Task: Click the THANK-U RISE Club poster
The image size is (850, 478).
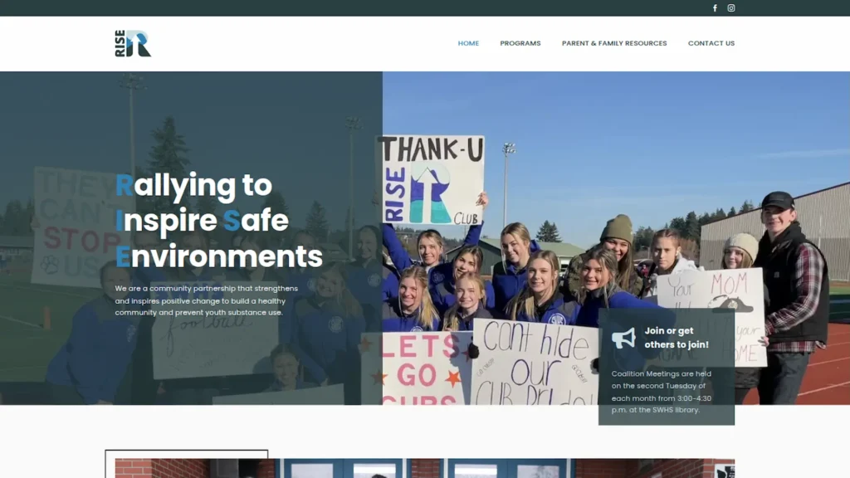Action: click(x=432, y=180)
